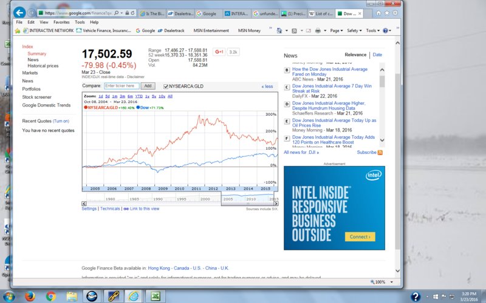Open the Windows Start button
Viewport: 486px width, 303px height.
(9, 296)
